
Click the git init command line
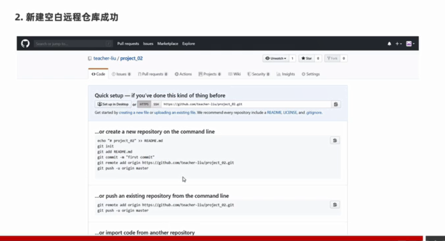coord(105,146)
